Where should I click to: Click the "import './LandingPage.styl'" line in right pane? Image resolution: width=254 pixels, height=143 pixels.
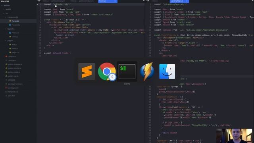(170, 4)
